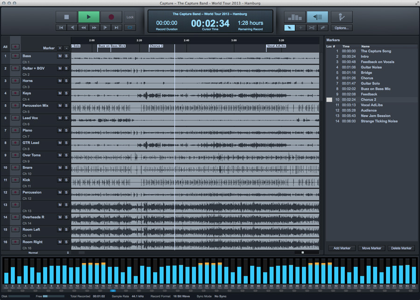Open the Options... button
Image resolution: width=420 pixels, height=300 pixels.
tap(342, 28)
